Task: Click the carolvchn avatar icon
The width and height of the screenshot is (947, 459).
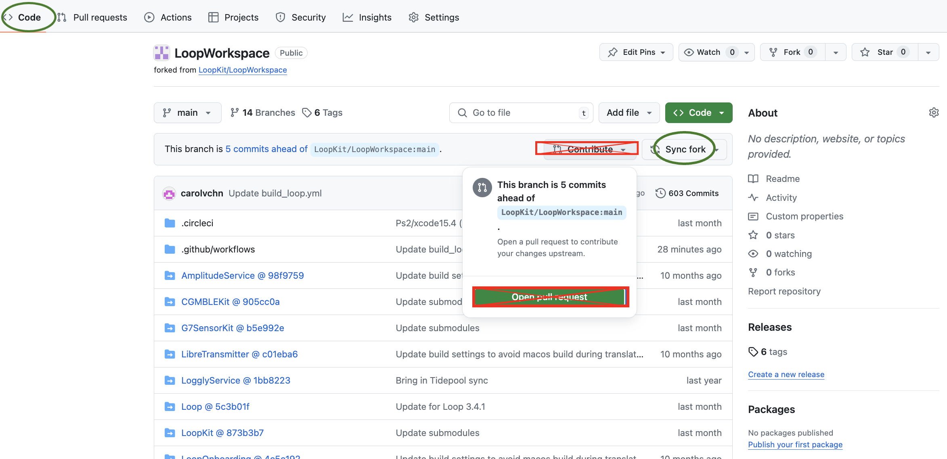Action: [169, 194]
